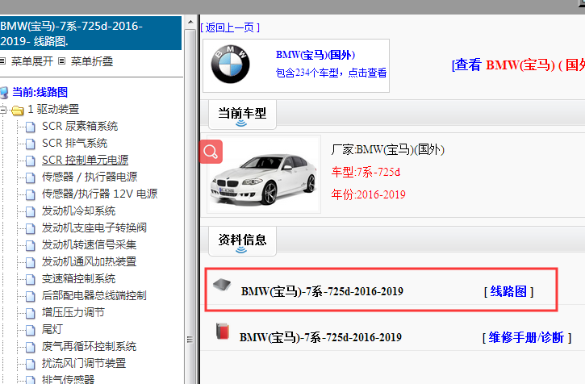Viewport: 585px width, 384px height.
Task: Open 增压压力调节 entry
Action: (73, 312)
